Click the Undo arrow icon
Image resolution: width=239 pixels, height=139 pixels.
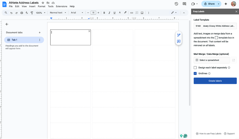(x=11, y=13)
